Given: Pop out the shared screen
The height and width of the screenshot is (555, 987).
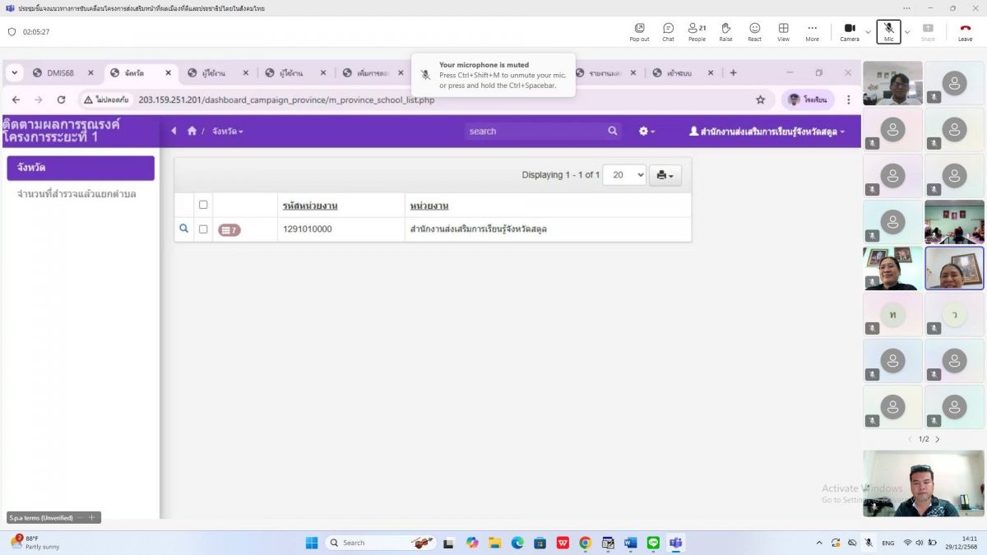Looking at the screenshot, I should [x=639, y=31].
